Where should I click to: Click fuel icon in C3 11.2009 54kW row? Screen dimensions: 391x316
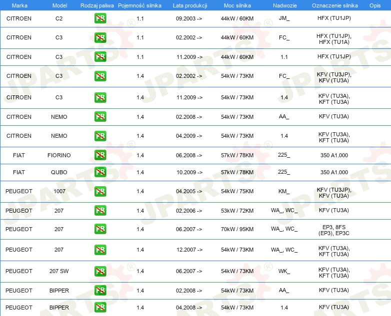pos(100,97)
